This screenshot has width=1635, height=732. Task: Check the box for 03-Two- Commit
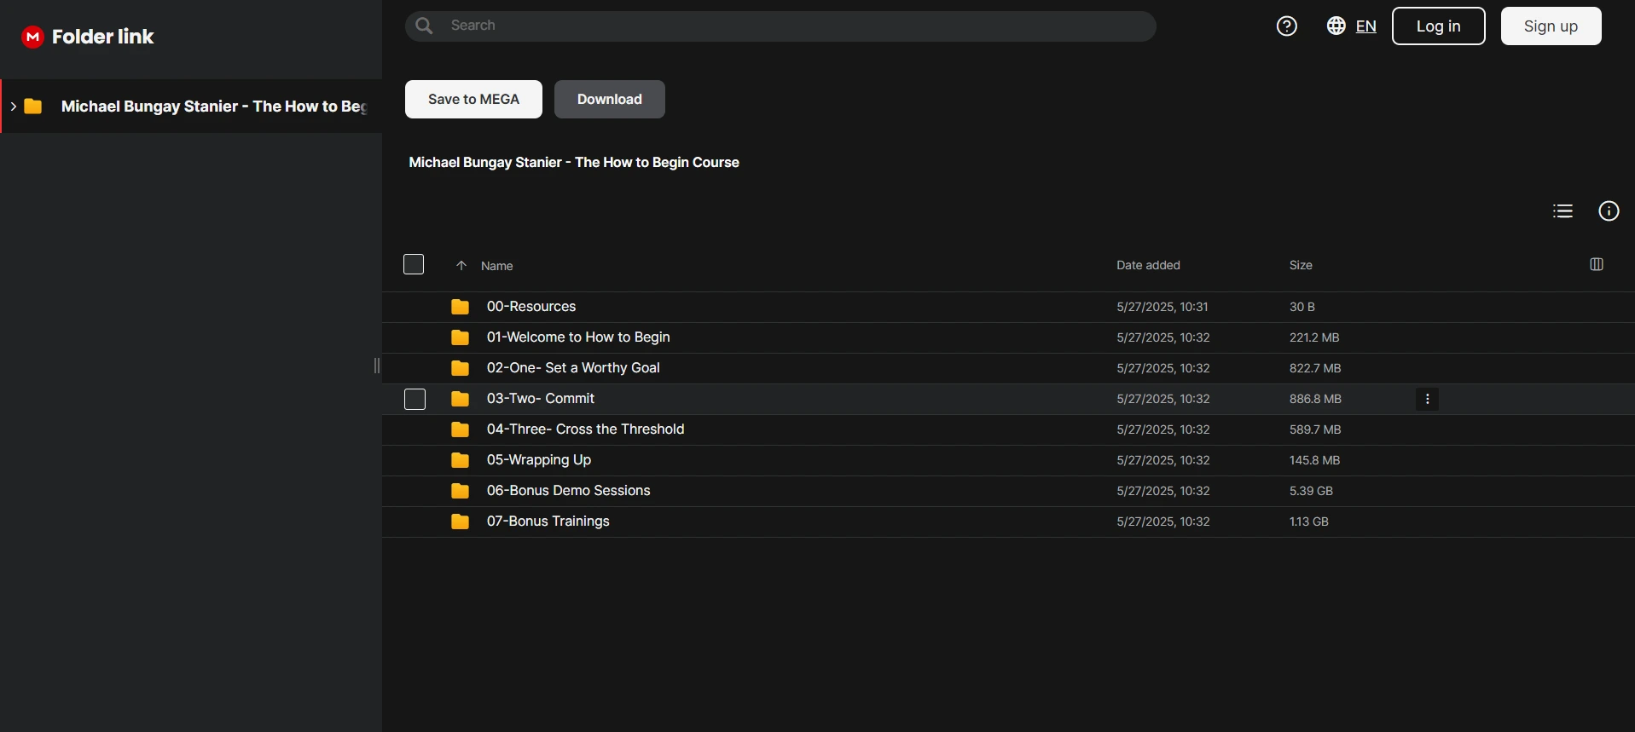(415, 399)
